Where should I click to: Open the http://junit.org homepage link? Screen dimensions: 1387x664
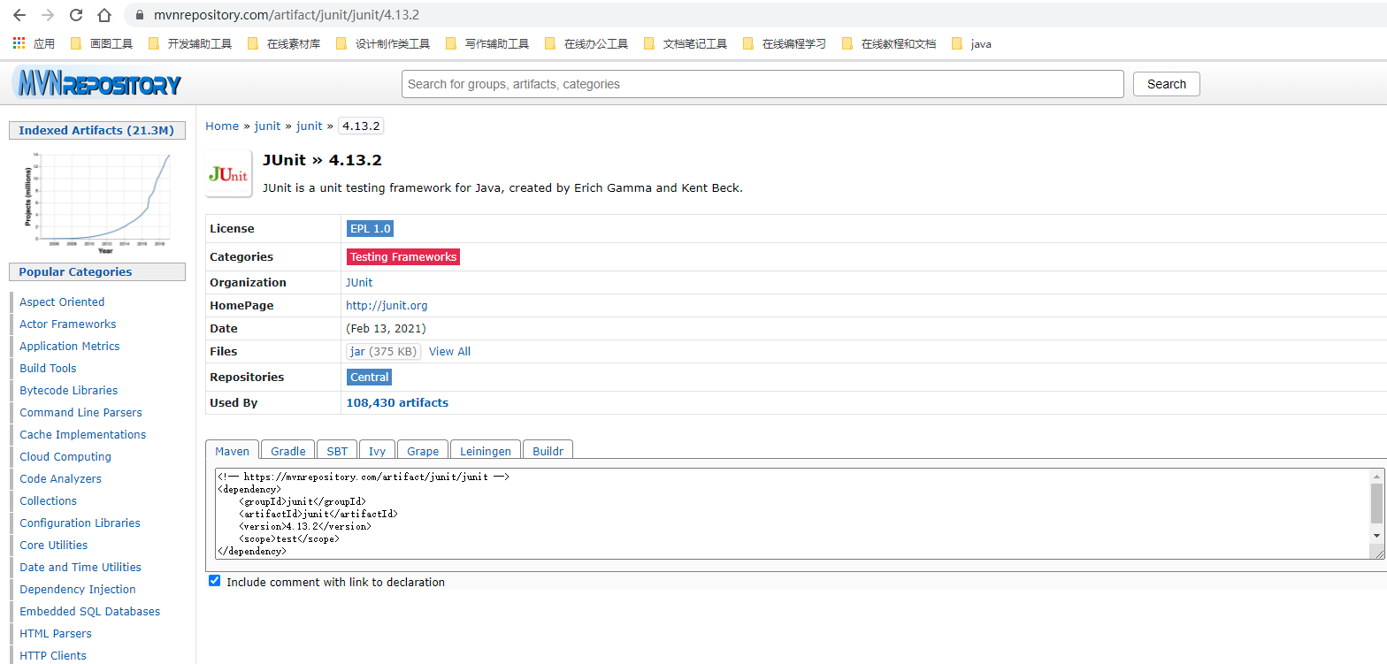(387, 305)
